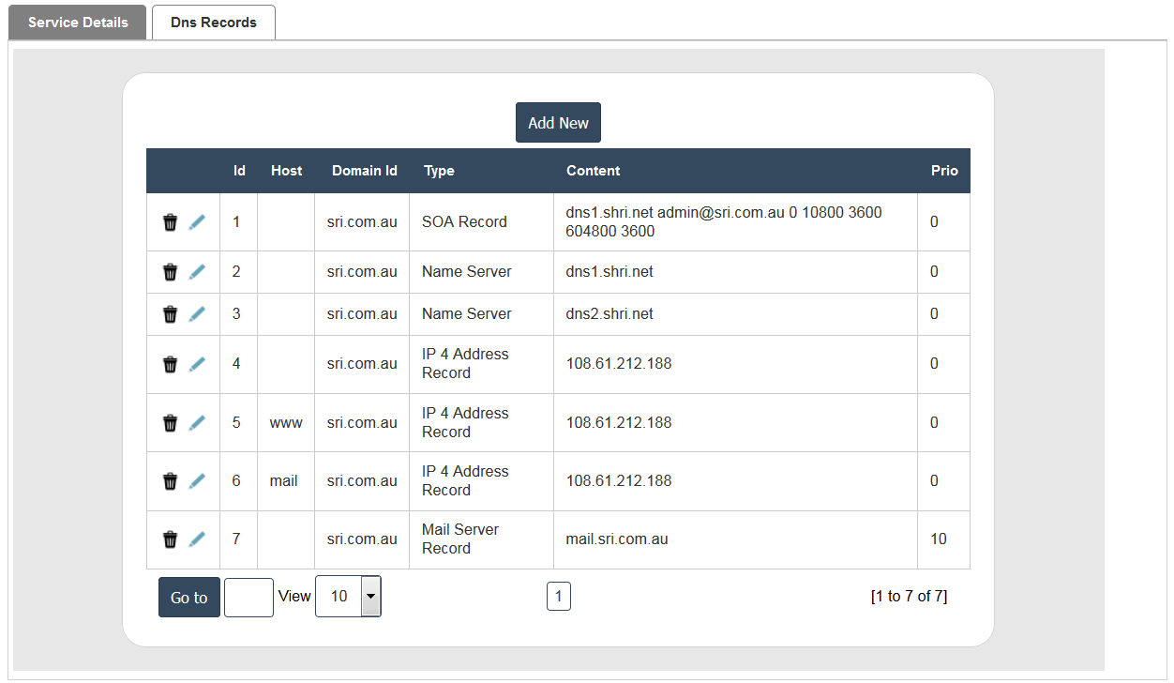
Task: Edit the dns2.shri.net Name Server record
Action: coord(197,314)
